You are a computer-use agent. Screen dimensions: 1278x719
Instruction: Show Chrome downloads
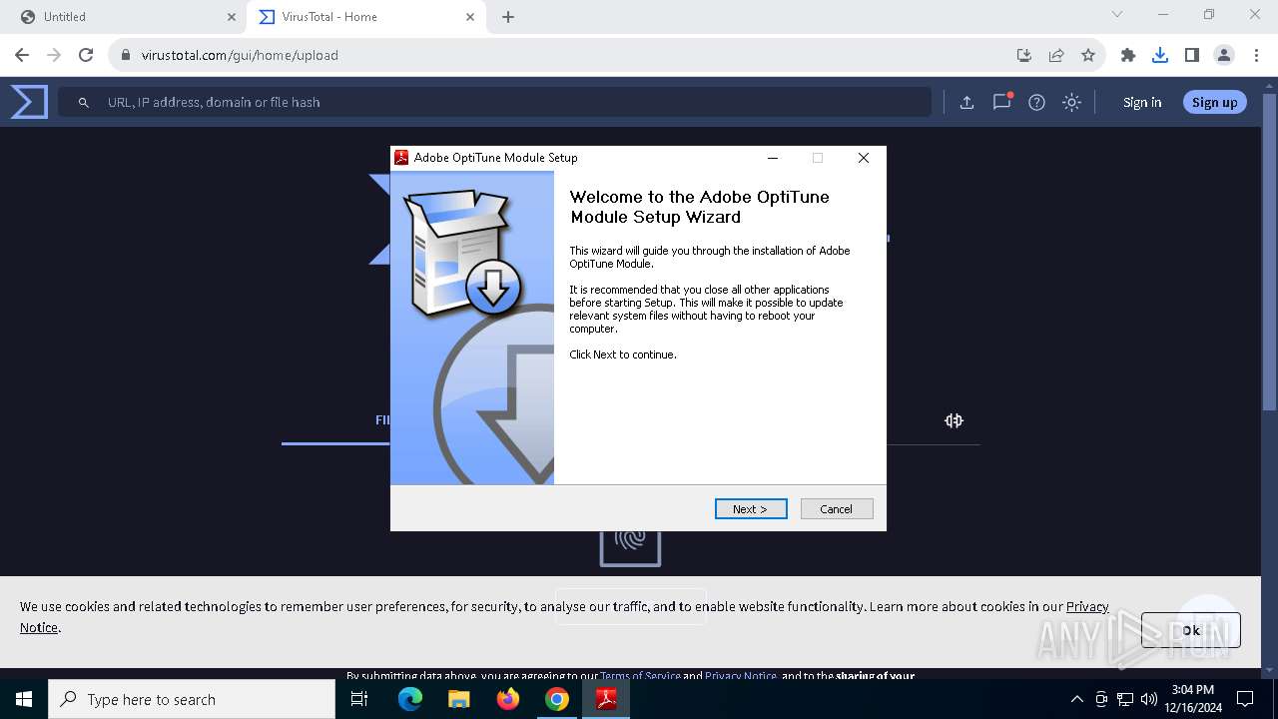click(1160, 55)
